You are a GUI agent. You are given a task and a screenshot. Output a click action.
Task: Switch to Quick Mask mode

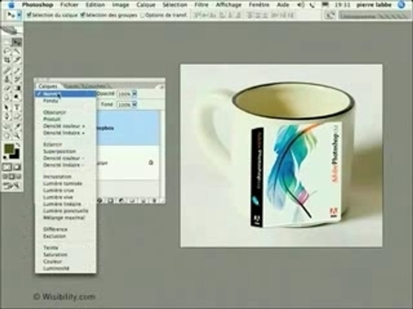[16, 167]
